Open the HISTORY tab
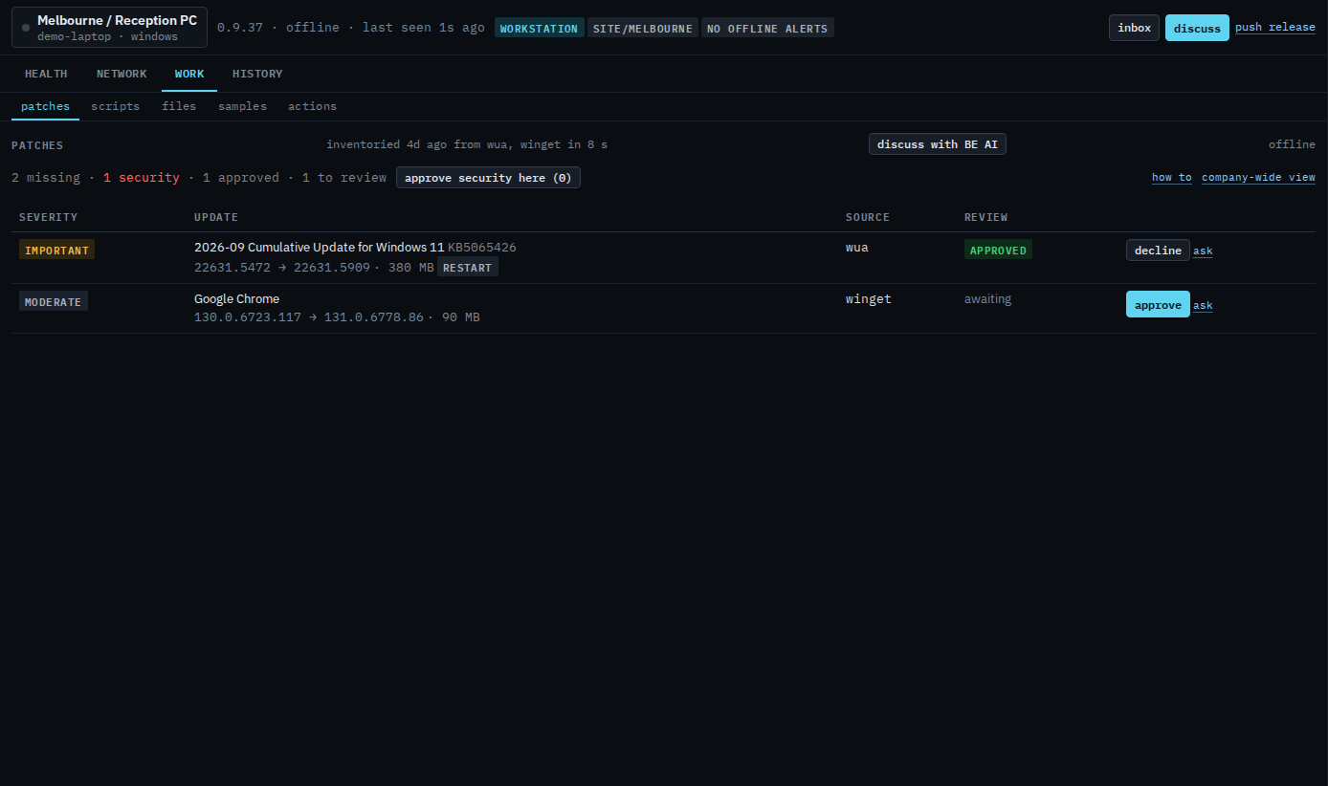 pos(257,74)
